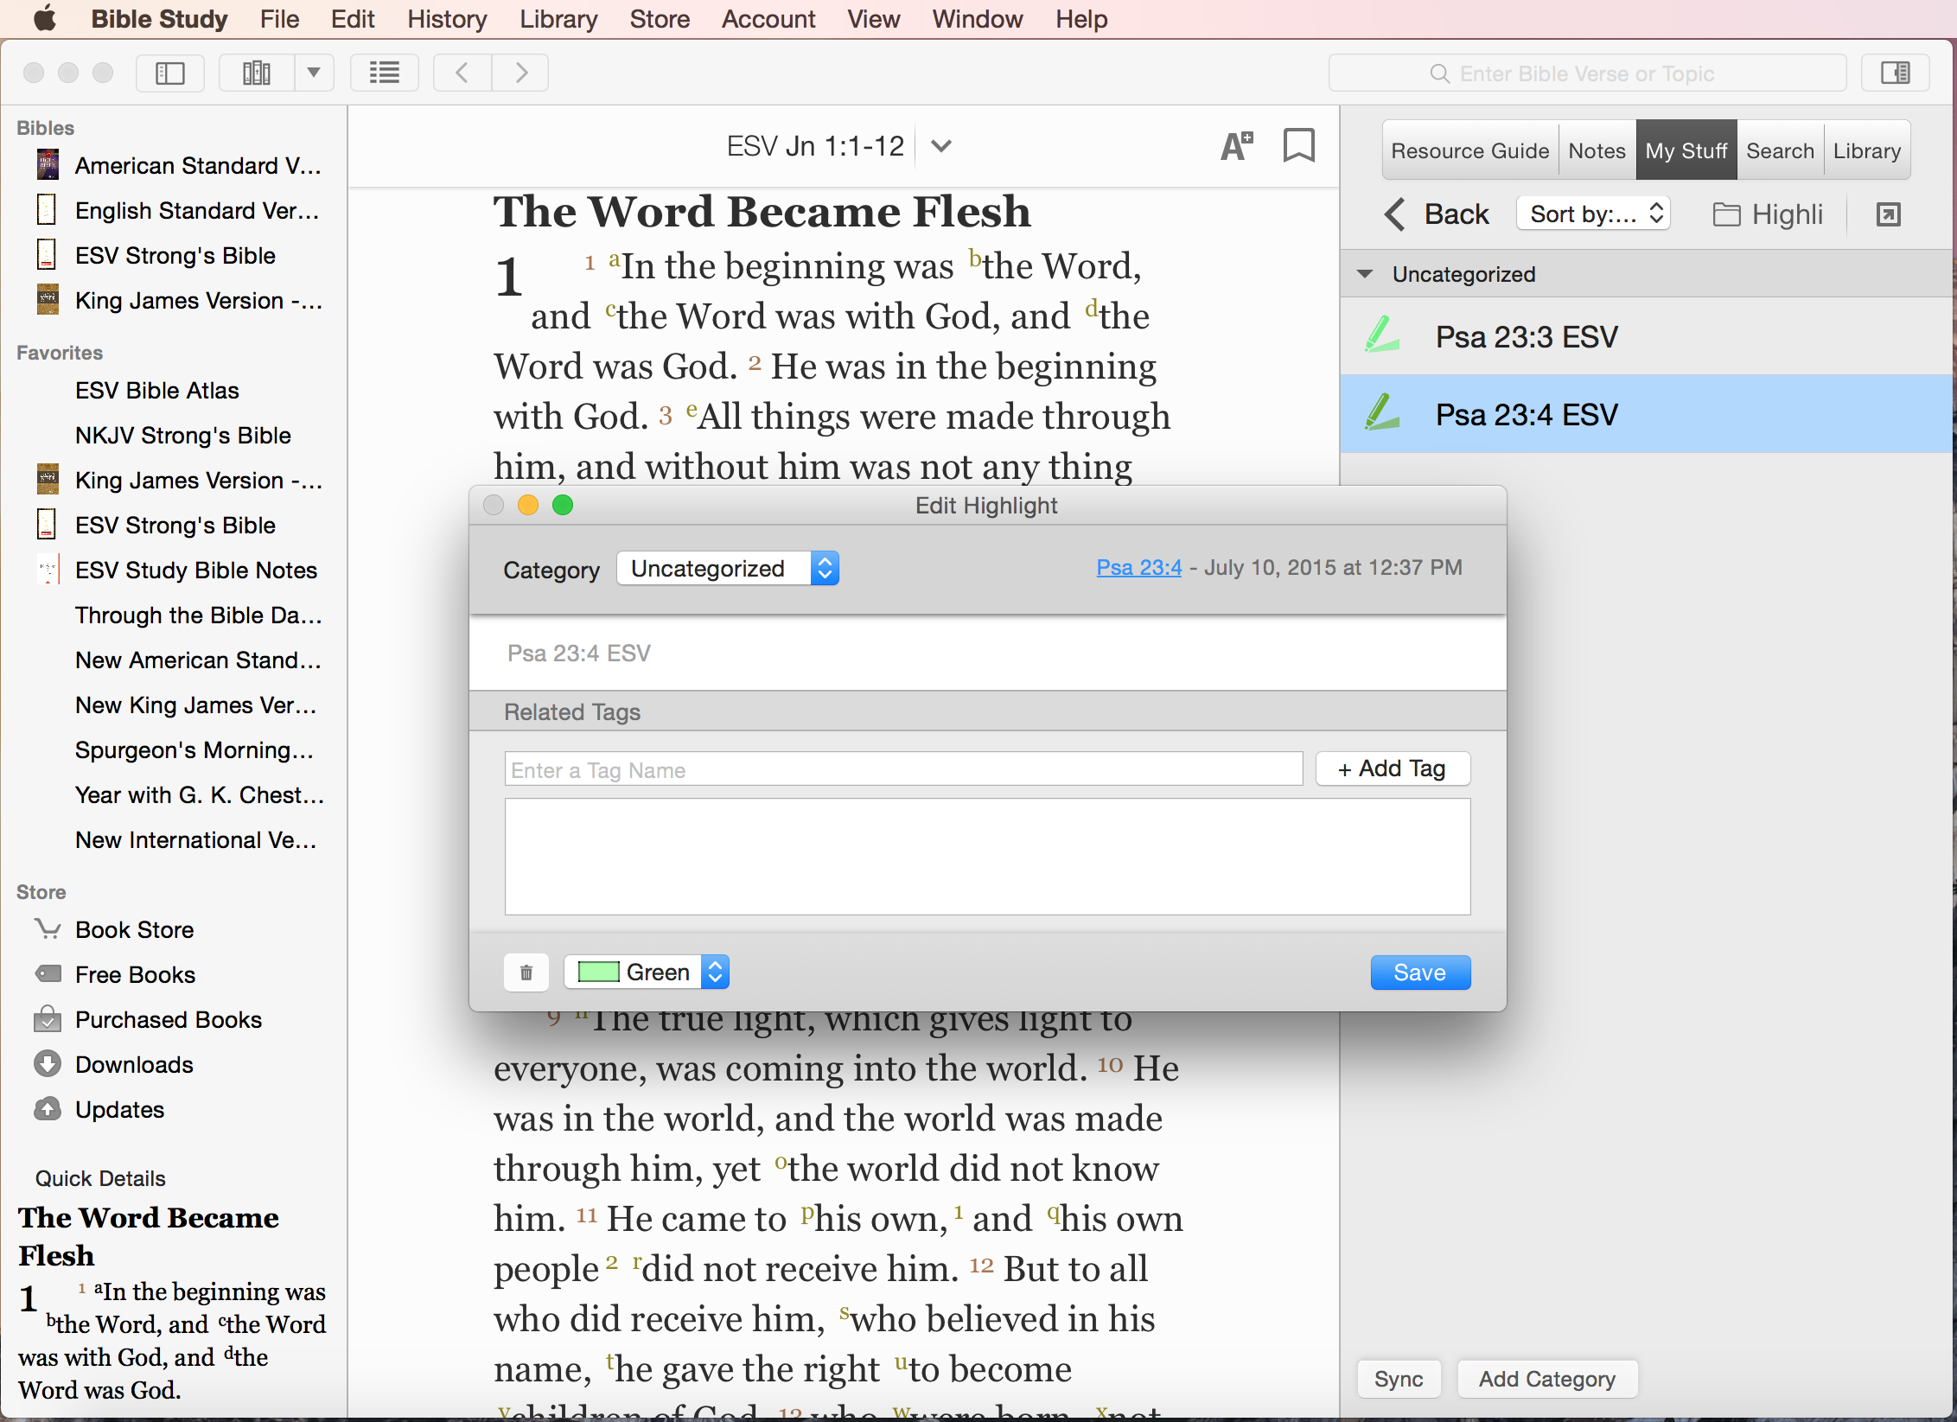Toggle the right sidebar panel icon
The image size is (1957, 1422).
coord(1896,73)
